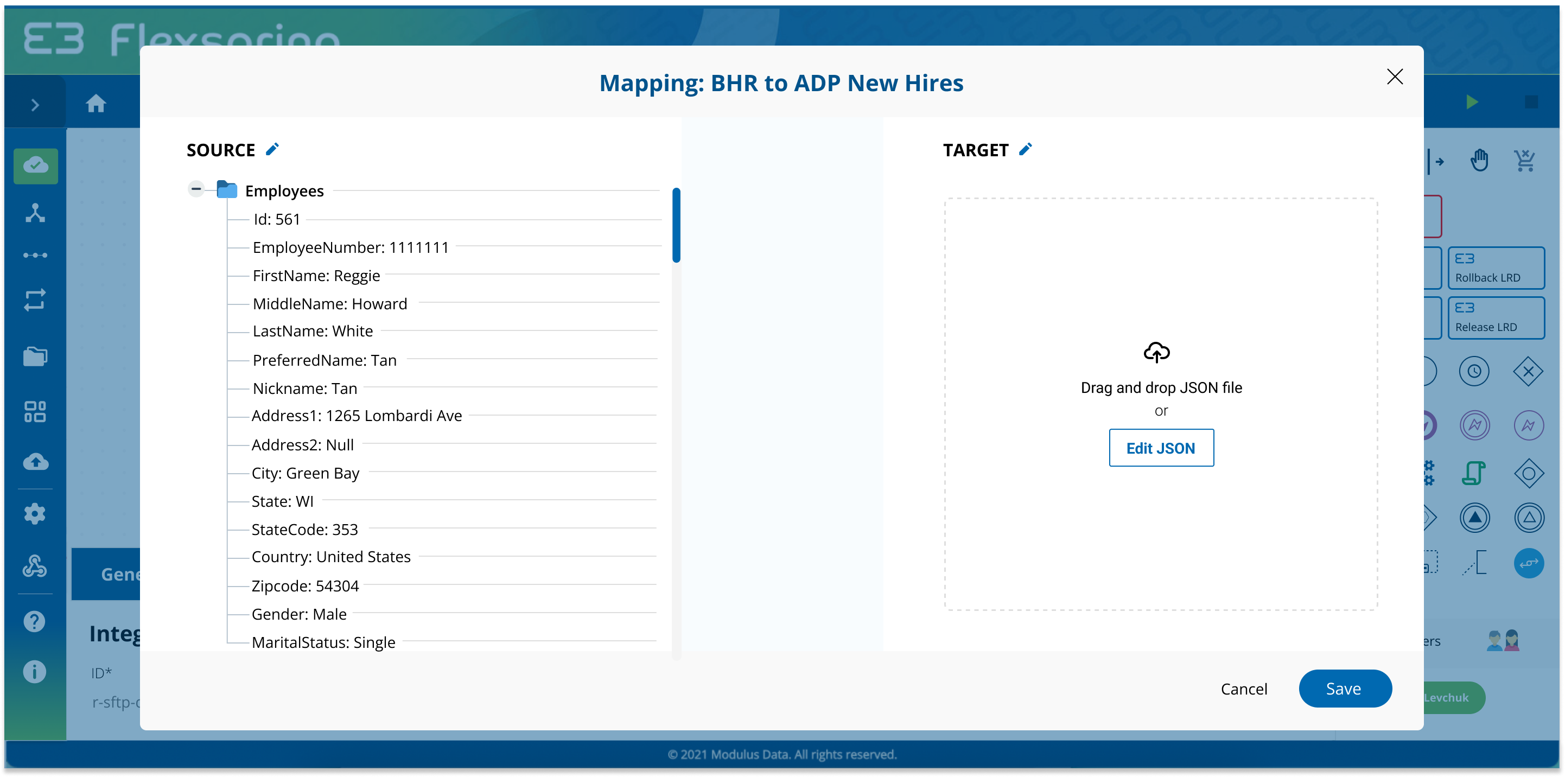The width and height of the screenshot is (1565, 777).
Task: Click the source tree scrollbar thumb
Action: coord(676,225)
